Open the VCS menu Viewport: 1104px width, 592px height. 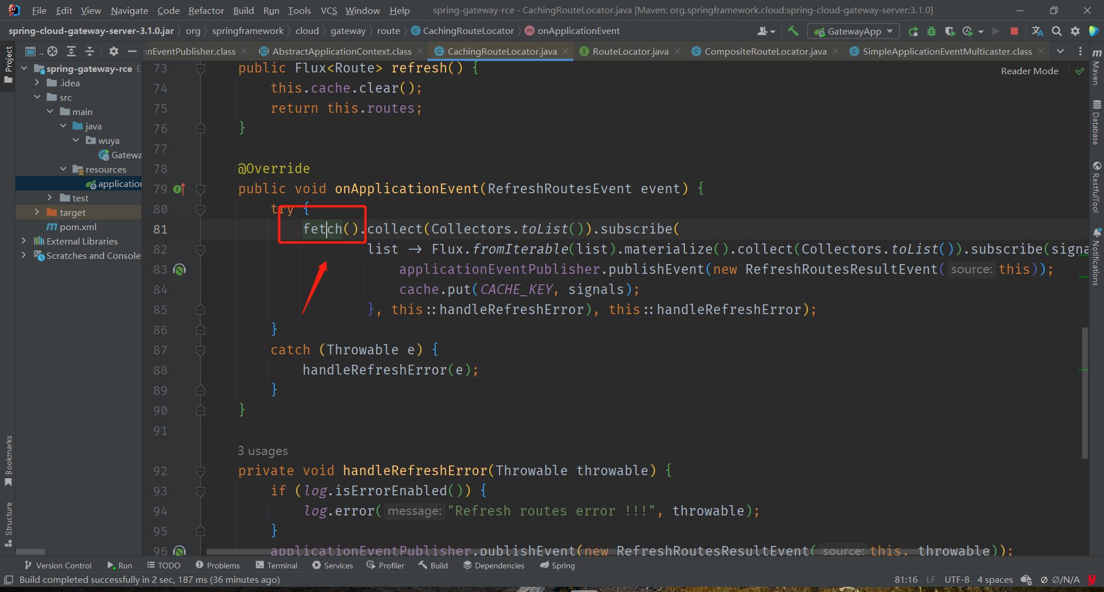click(x=329, y=10)
